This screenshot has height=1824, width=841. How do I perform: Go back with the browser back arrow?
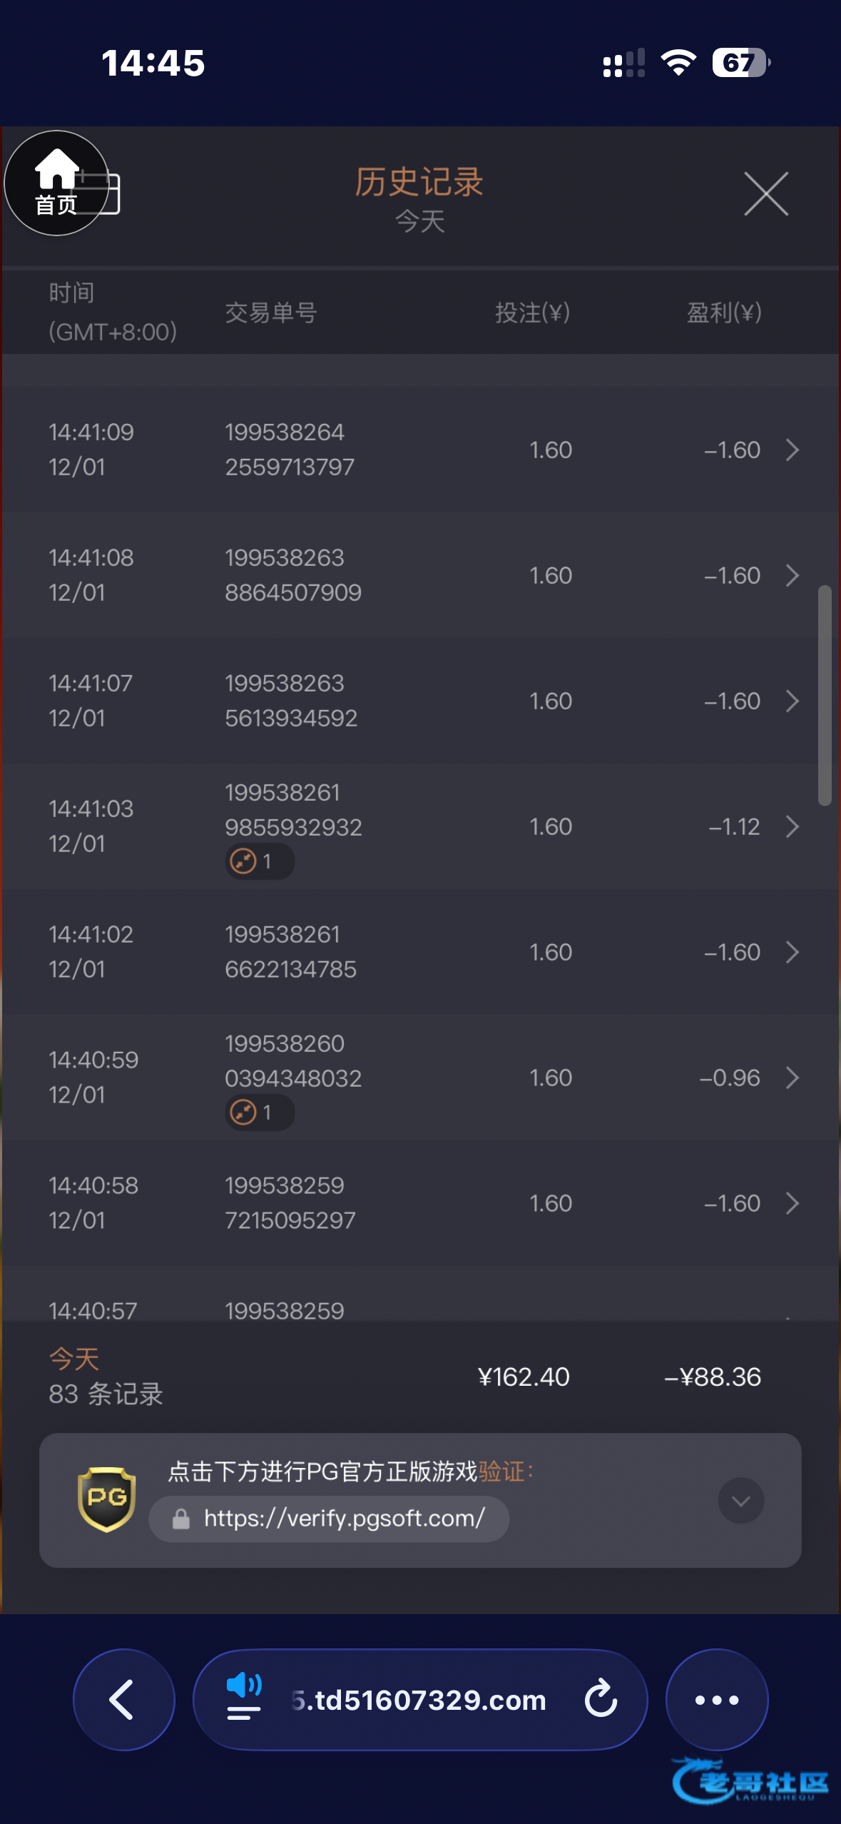(123, 1700)
